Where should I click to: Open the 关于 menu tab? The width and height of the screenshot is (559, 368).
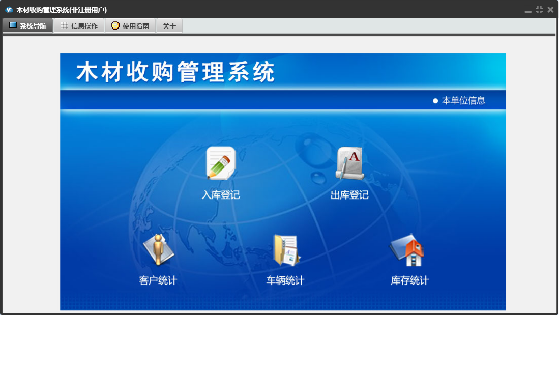[x=169, y=25]
